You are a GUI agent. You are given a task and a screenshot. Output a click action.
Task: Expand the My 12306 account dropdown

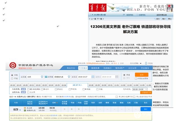coord(141,63)
